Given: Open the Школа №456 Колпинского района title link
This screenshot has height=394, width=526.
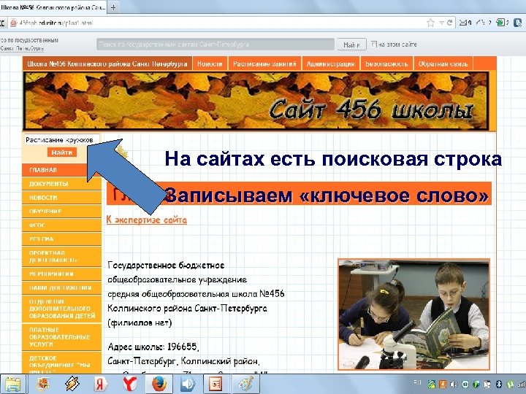Looking at the screenshot, I should pos(107,63).
